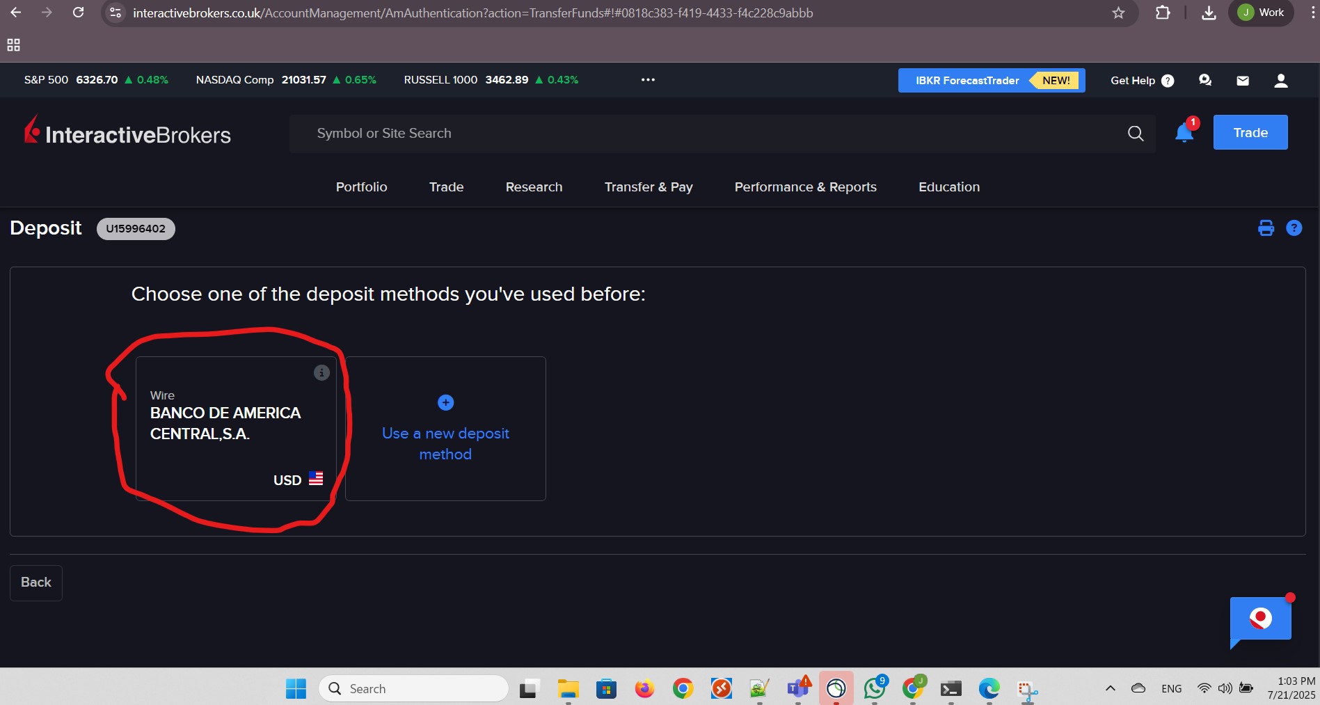Open the Research menu
1320x705 pixels.
point(534,187)
